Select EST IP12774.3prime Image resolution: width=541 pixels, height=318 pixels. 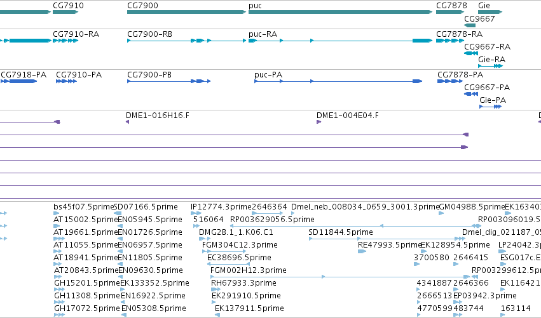click(221, 207)
